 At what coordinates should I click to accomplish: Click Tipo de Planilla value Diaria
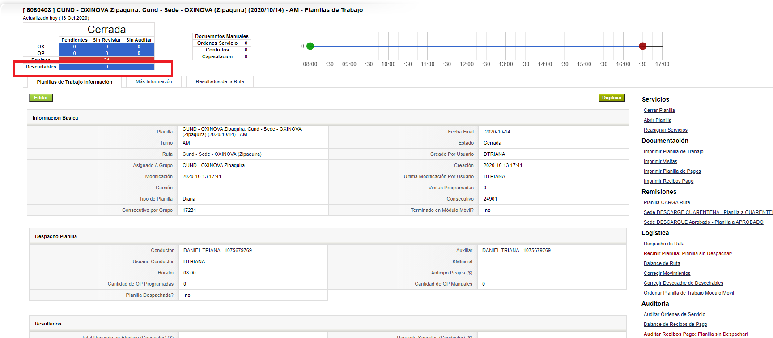pos(189,199)
